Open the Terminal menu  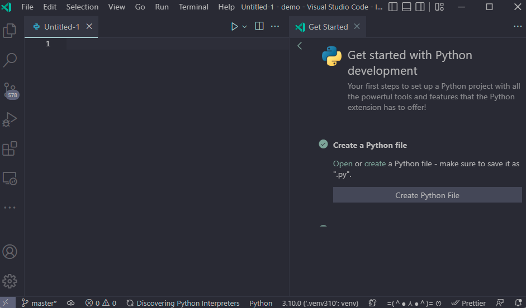click(x=193, y=7)
